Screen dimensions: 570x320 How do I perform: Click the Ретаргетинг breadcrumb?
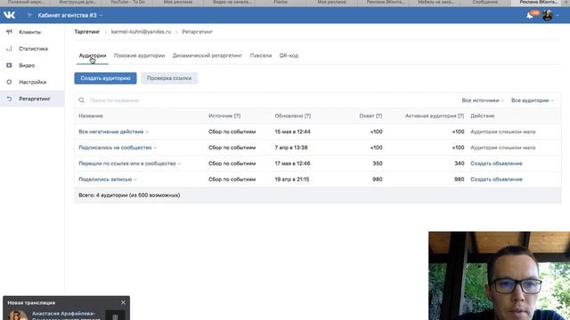tap(198, 32)
